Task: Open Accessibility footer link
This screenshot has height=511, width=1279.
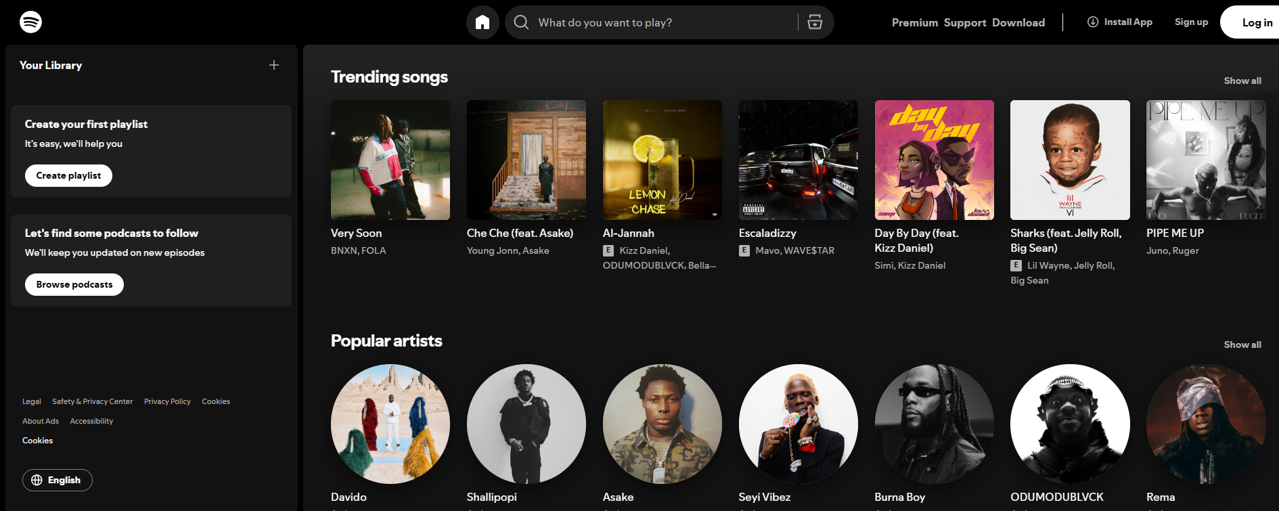Action: [91, 421]
